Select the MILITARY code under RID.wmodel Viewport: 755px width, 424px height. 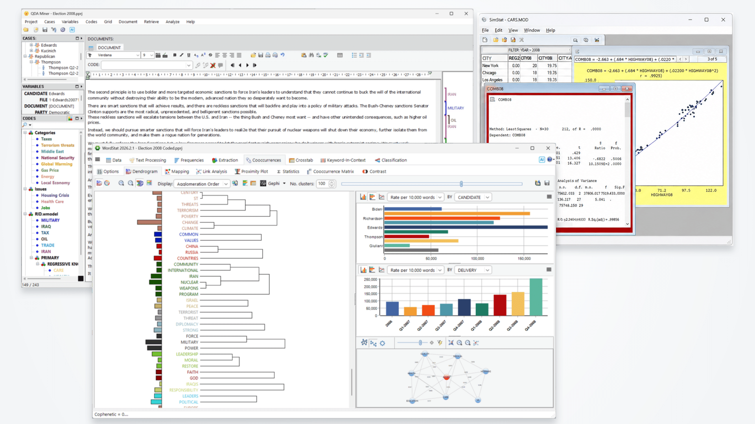tap(50, 220)
